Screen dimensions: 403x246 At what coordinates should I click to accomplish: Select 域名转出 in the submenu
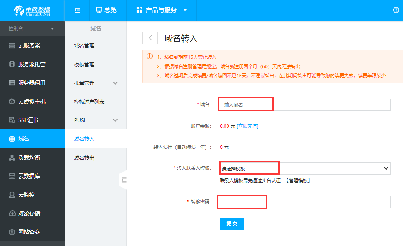point(84,158)
